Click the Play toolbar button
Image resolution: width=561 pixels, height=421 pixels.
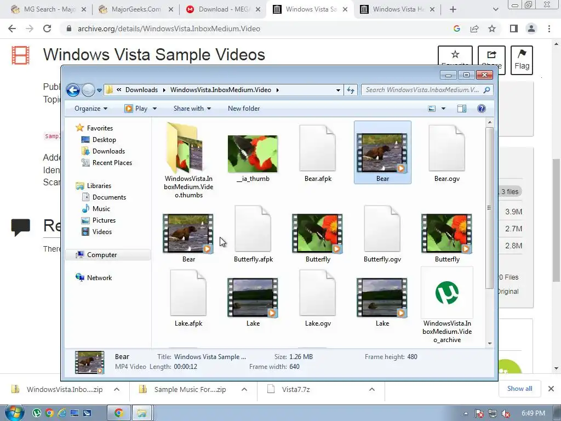point(136,109)
